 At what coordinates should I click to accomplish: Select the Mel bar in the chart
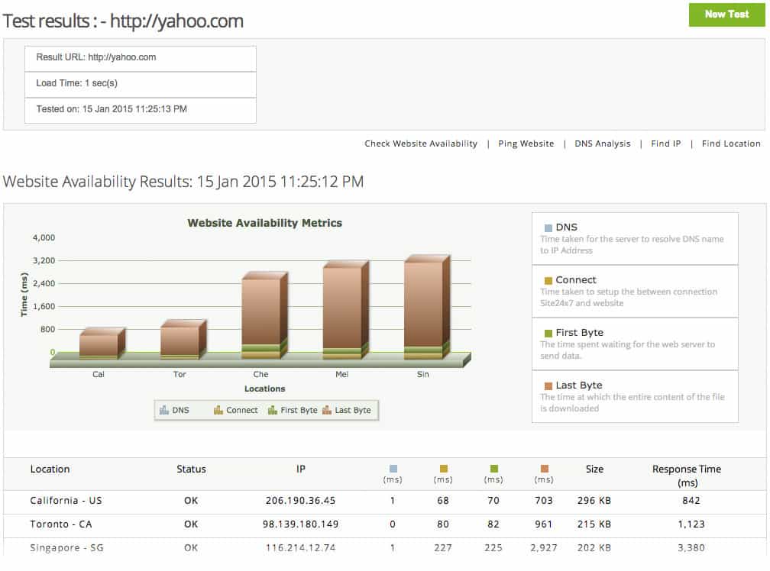[x=346, y=311]
